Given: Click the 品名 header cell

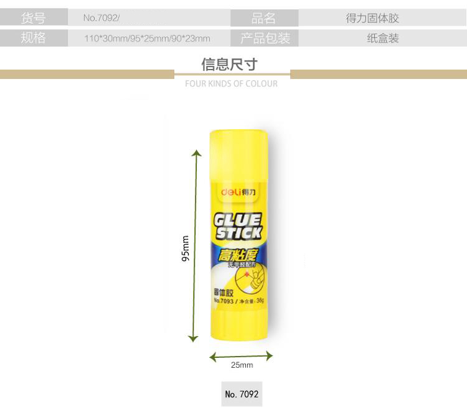Looking at the screenshot, I should click(264, 18).
